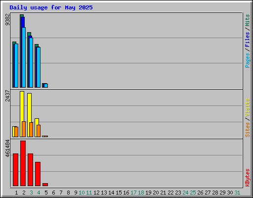This screenshot has width=253, height=198.
Task: Click day label 9 on the axis
Action: click(76, 193)
